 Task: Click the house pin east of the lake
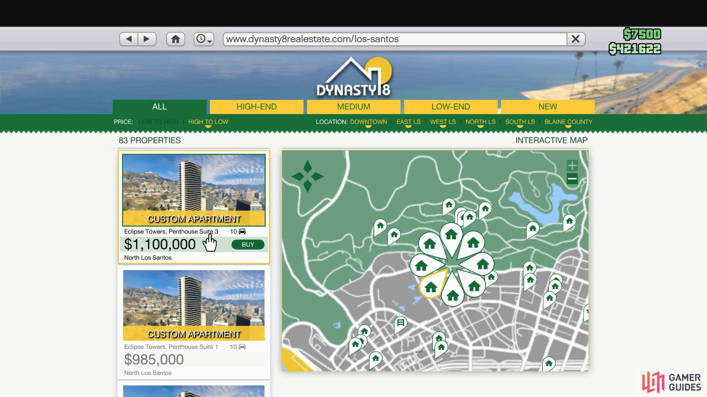[569, 222]
